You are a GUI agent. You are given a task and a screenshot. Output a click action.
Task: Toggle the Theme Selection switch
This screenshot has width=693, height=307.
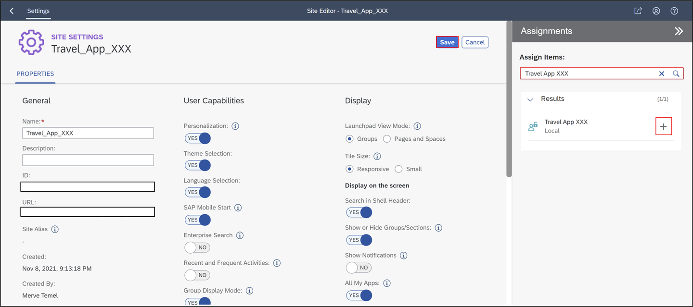(x=198, y=165)
